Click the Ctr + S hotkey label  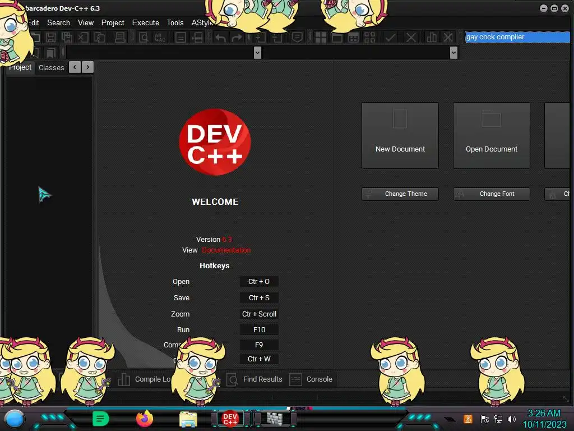259,297
